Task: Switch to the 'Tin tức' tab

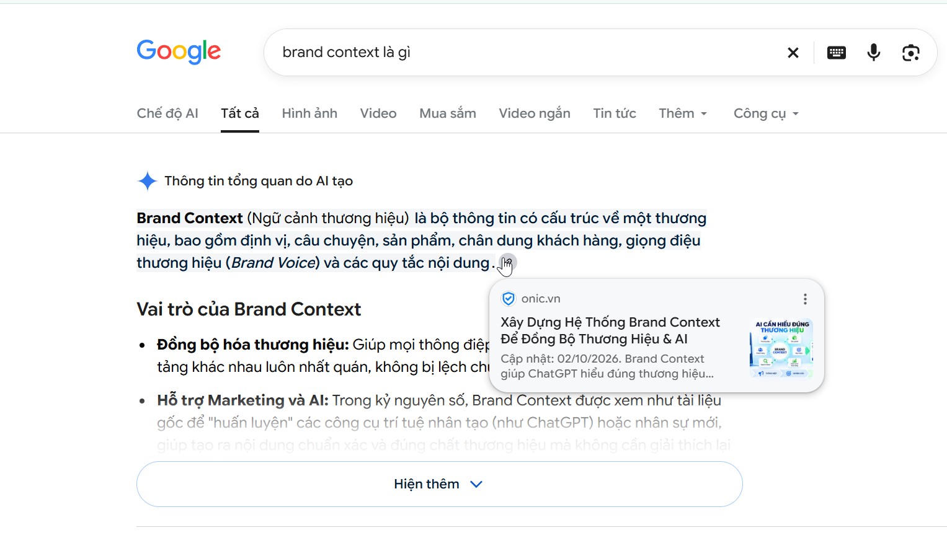Action: (x=615, y=113)
